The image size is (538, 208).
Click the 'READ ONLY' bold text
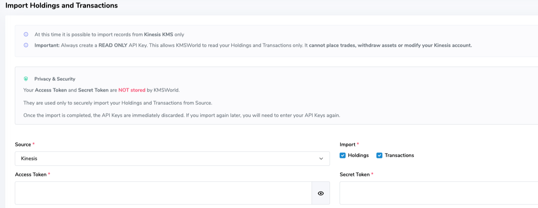click(x=113, y=45)
